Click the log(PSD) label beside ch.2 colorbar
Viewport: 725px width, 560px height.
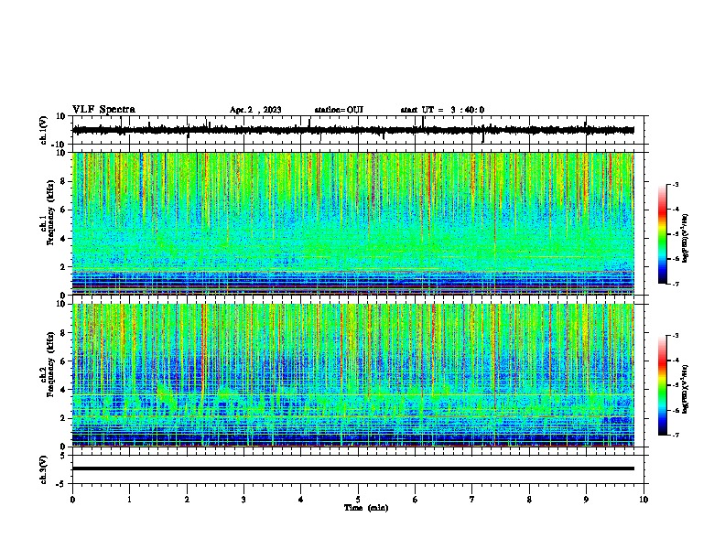click(x=686, y=389)
